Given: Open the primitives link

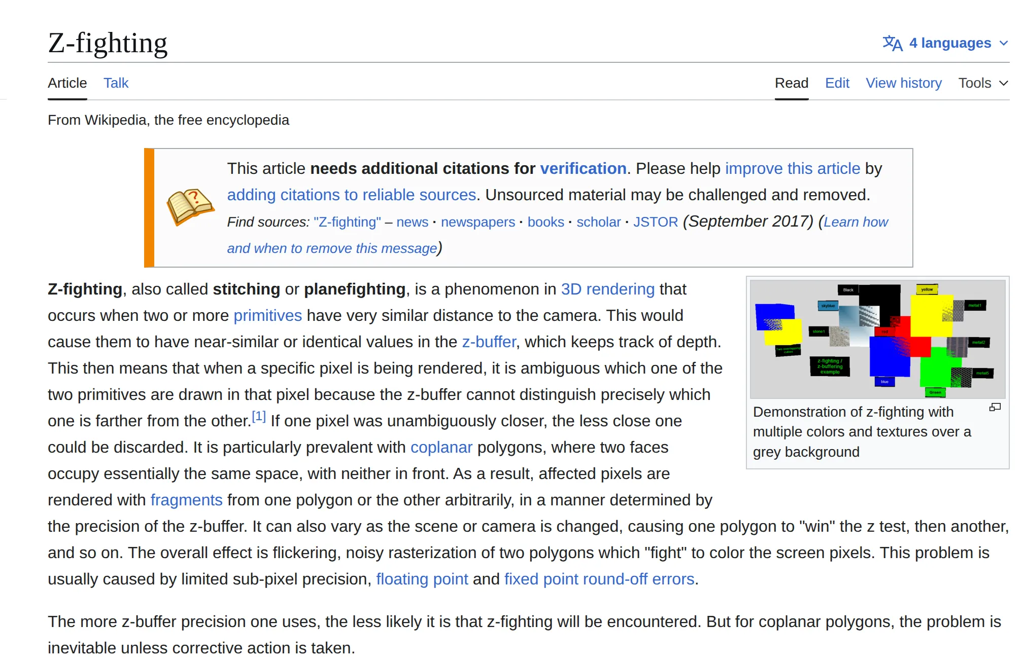Looking at the screenshot, I should (267, 315).
